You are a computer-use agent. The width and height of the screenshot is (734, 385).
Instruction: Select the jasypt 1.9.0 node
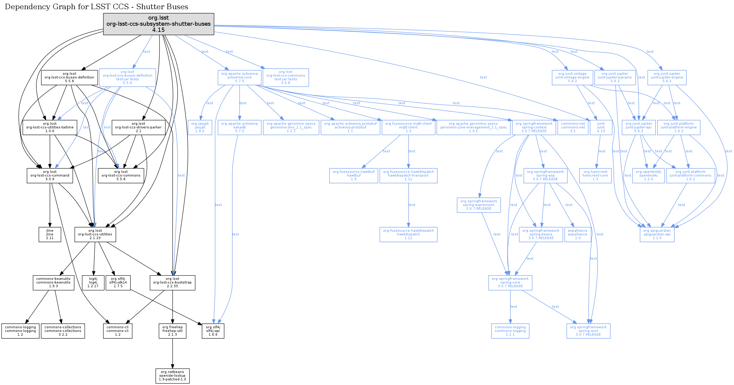[200, 127]
